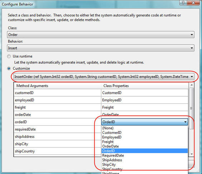The width and height of the screenshot is (202, 174).
Task: Select the Use runtime radio button
Action: point(9,57)
